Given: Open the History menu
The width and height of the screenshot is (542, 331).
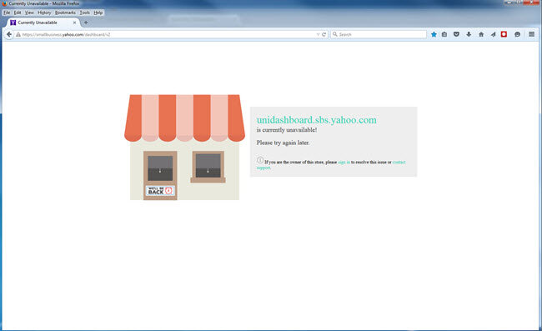Looking at the screenshot, I should pyautogui.click(x=44, y=13).
